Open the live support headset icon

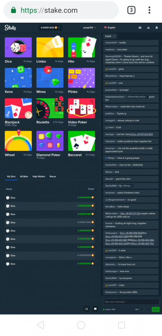[x=86, y=309]
